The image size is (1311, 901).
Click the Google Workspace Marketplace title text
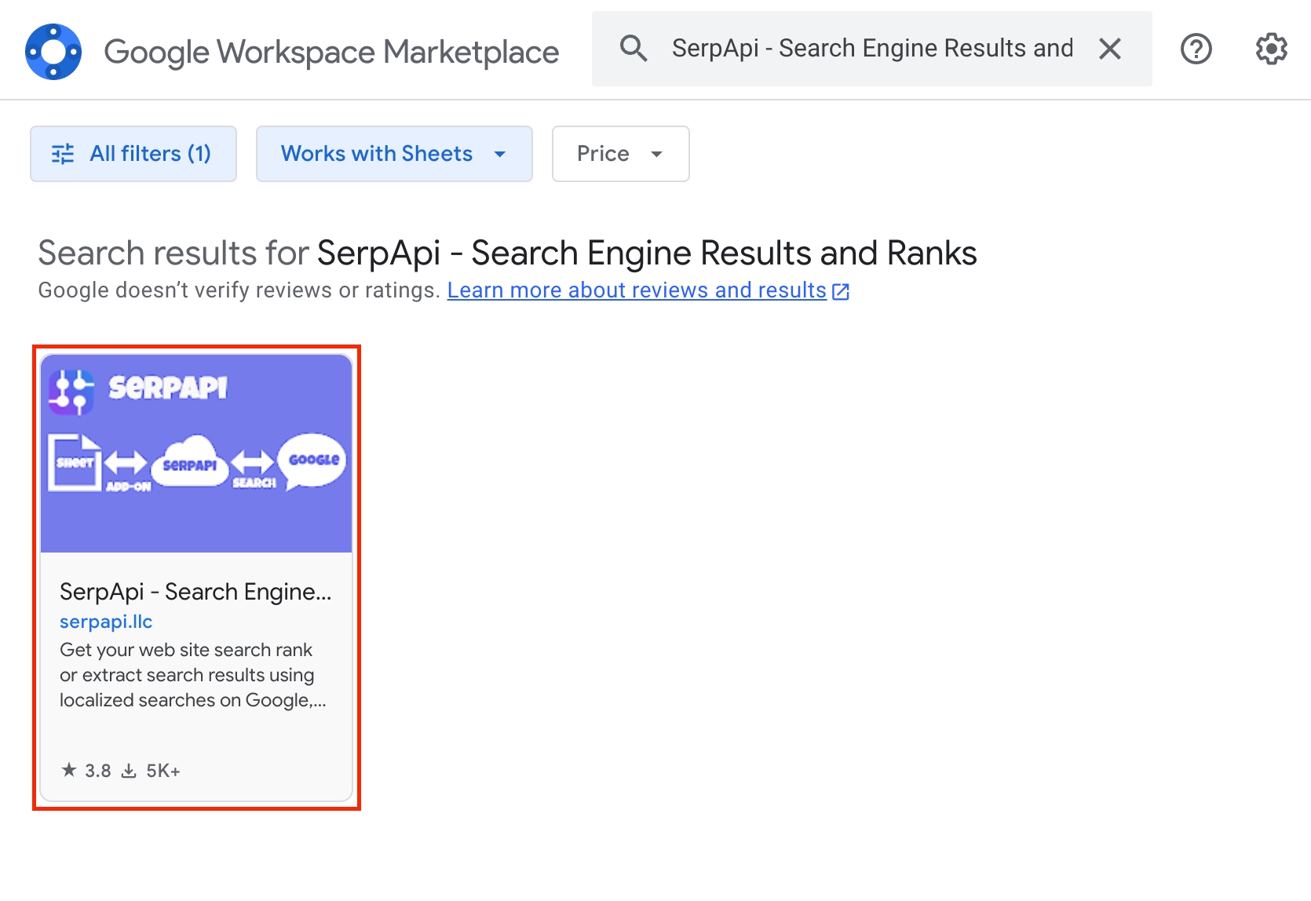[x=331, y=53]
